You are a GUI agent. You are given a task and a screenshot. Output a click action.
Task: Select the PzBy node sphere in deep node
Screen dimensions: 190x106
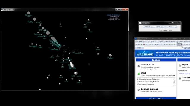[x=28, y=13]
